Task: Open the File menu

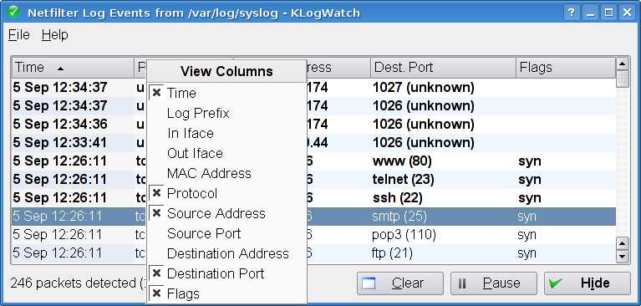Action: pyautogui.click(x=19, y=35)
